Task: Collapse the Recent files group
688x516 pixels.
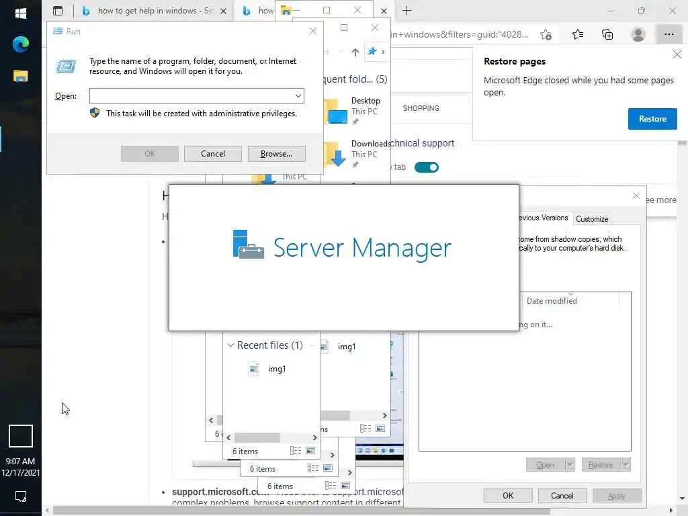Action: (x=230, y=345)
